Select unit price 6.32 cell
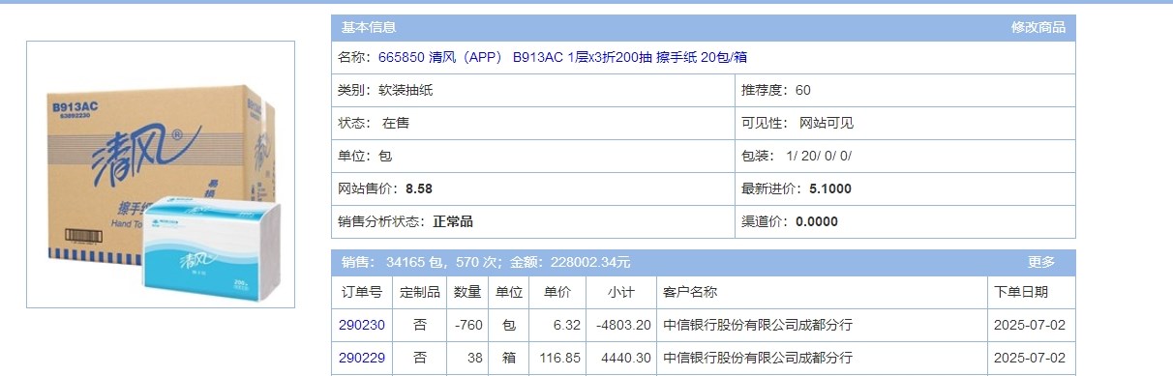 coord(557,325)
